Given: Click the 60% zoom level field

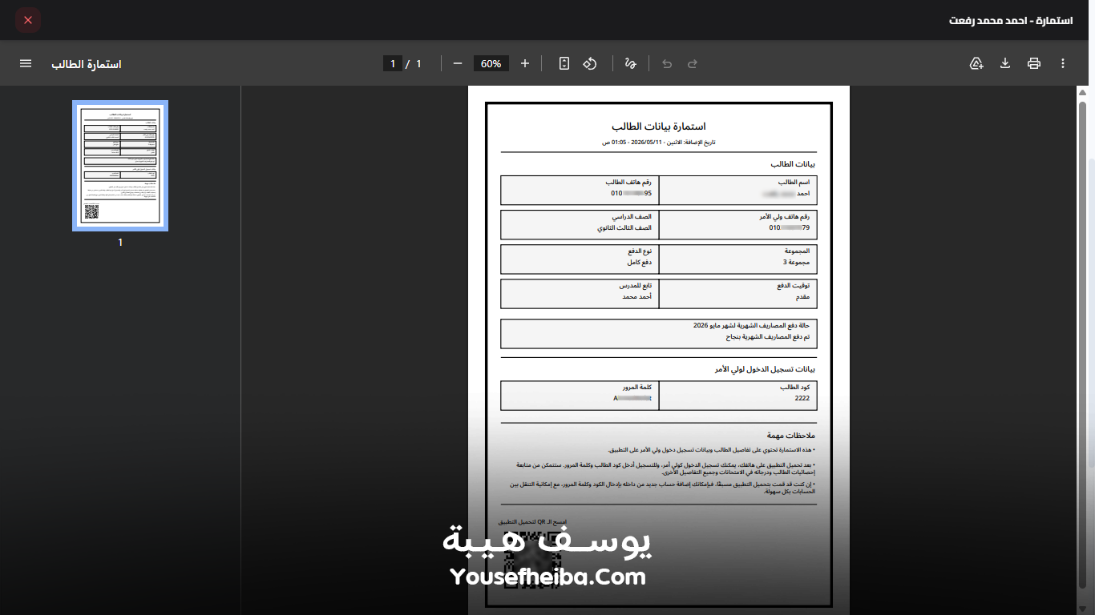Looking at the screenshot, I should (491, 63).
